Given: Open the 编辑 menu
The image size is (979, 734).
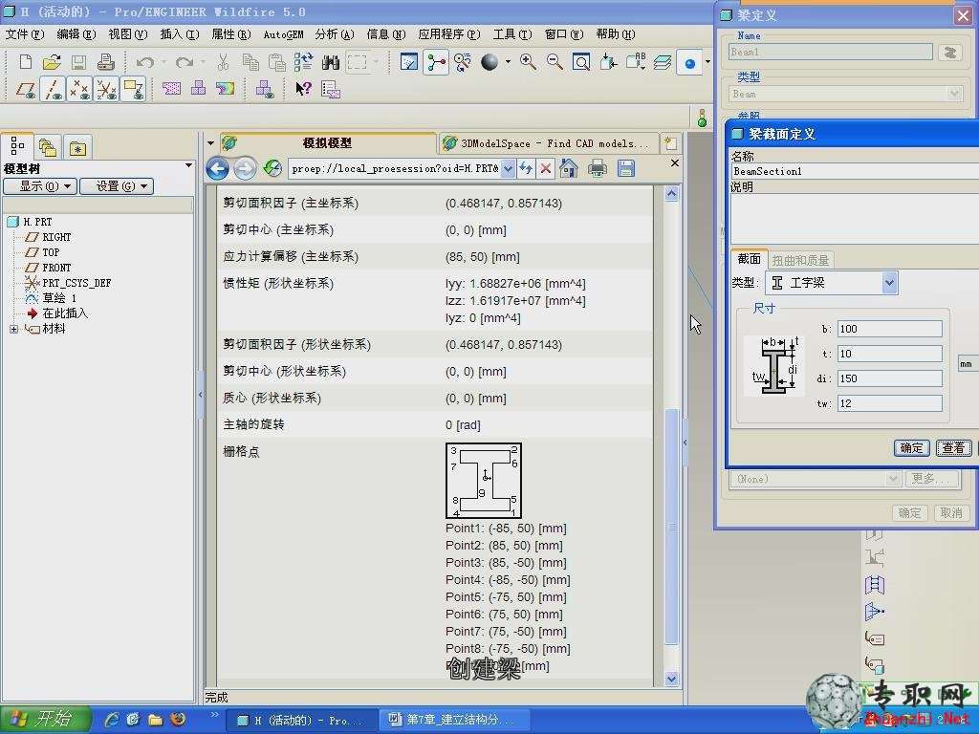Looking at the screenshot, I should [x=76, y=34].
